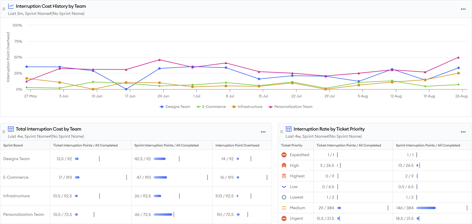472x224 pixels.
Task: Toggle Designs Team series in chart legend
Action: pos(175,107)
